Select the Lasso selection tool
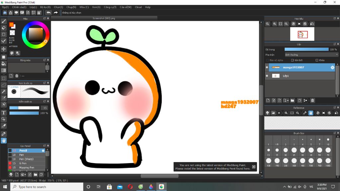The height and width of the screenshot is (191, 340). pyautogui.click(x=4, y=85)
